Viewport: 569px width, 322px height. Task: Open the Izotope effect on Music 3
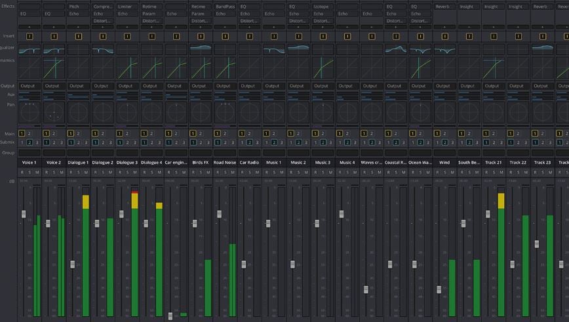(323, 7)
